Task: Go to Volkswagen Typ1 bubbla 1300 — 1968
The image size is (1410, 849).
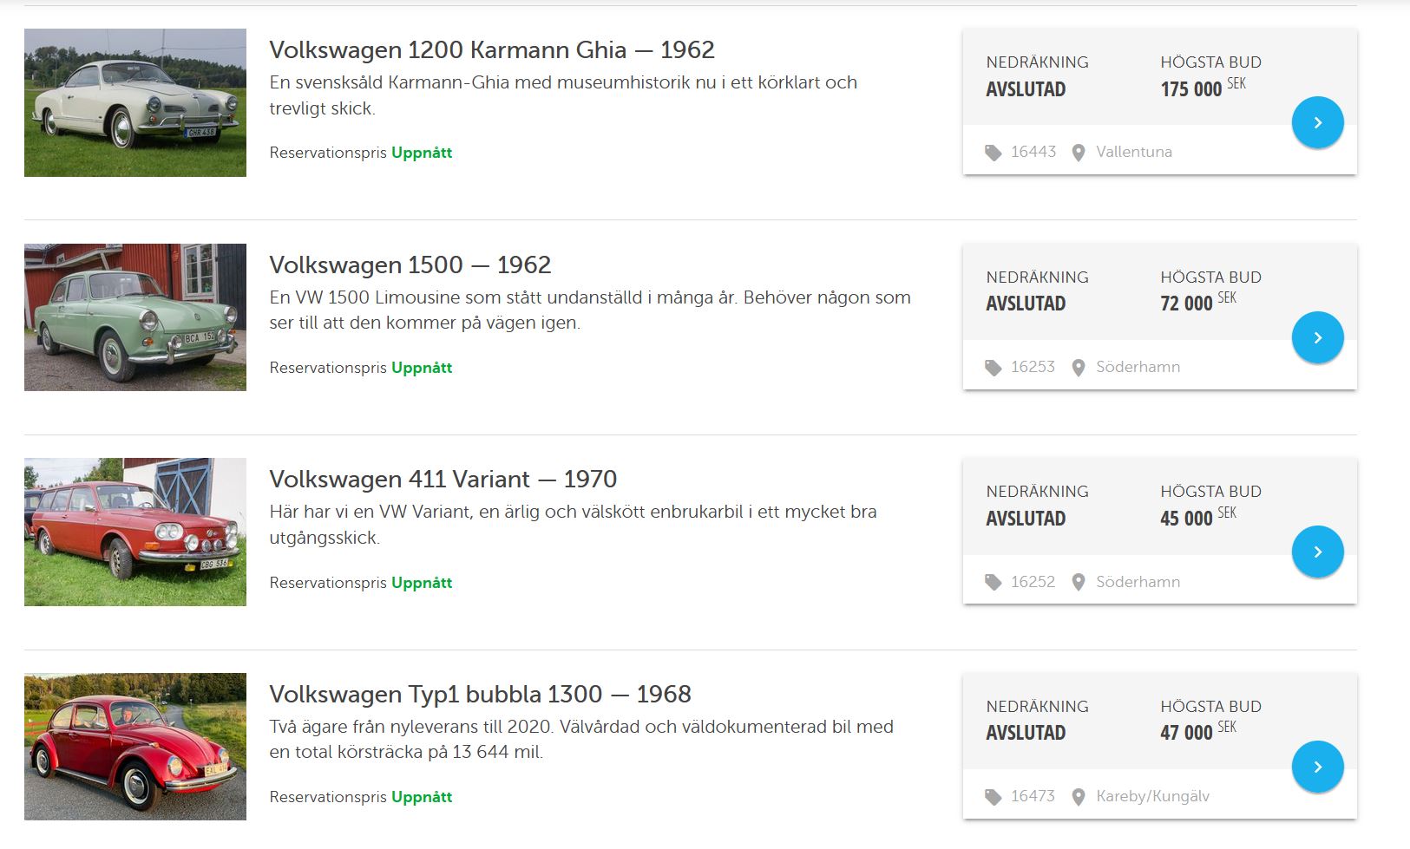Action: (480, 695)
